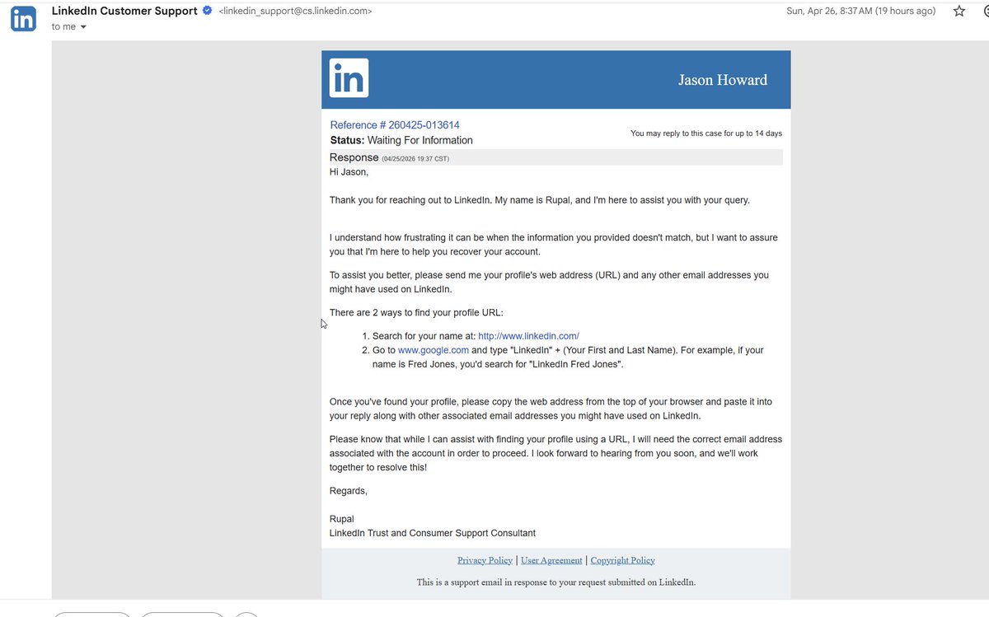Click the blue verified badge beside LinkedIn Customer Support

tap(206, 11)
